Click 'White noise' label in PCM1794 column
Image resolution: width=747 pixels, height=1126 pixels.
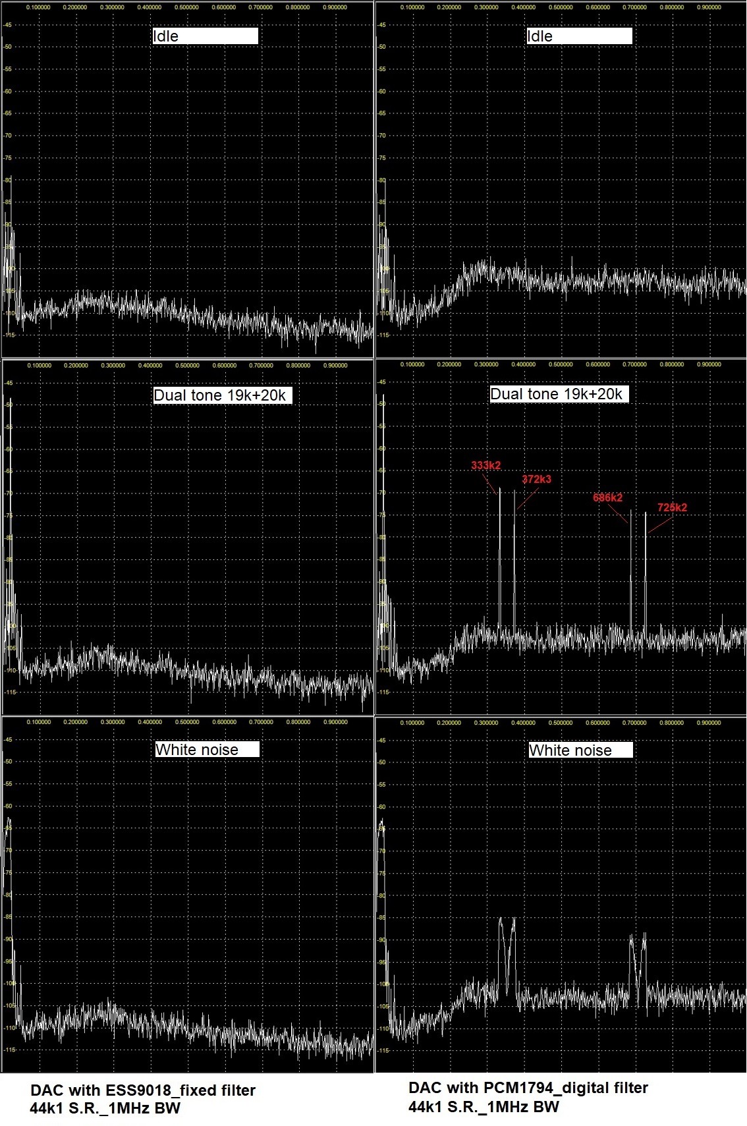tap(580, 750)
